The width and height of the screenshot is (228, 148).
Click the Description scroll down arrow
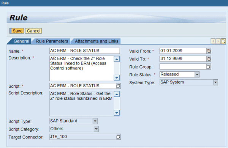tap(117, 78)
